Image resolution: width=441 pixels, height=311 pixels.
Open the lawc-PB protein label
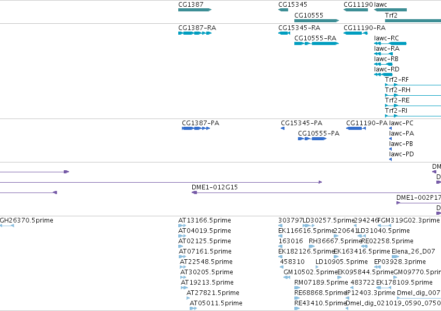pos(401,144)
